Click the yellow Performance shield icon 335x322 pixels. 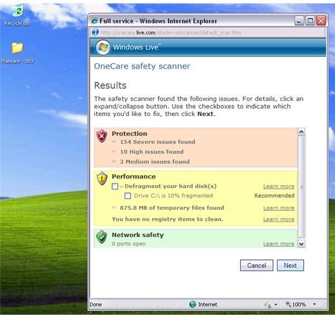102,178
